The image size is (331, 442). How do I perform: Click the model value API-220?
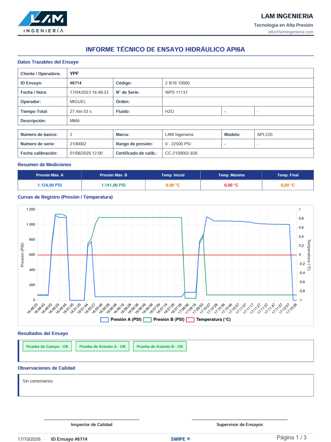[264, 135]
